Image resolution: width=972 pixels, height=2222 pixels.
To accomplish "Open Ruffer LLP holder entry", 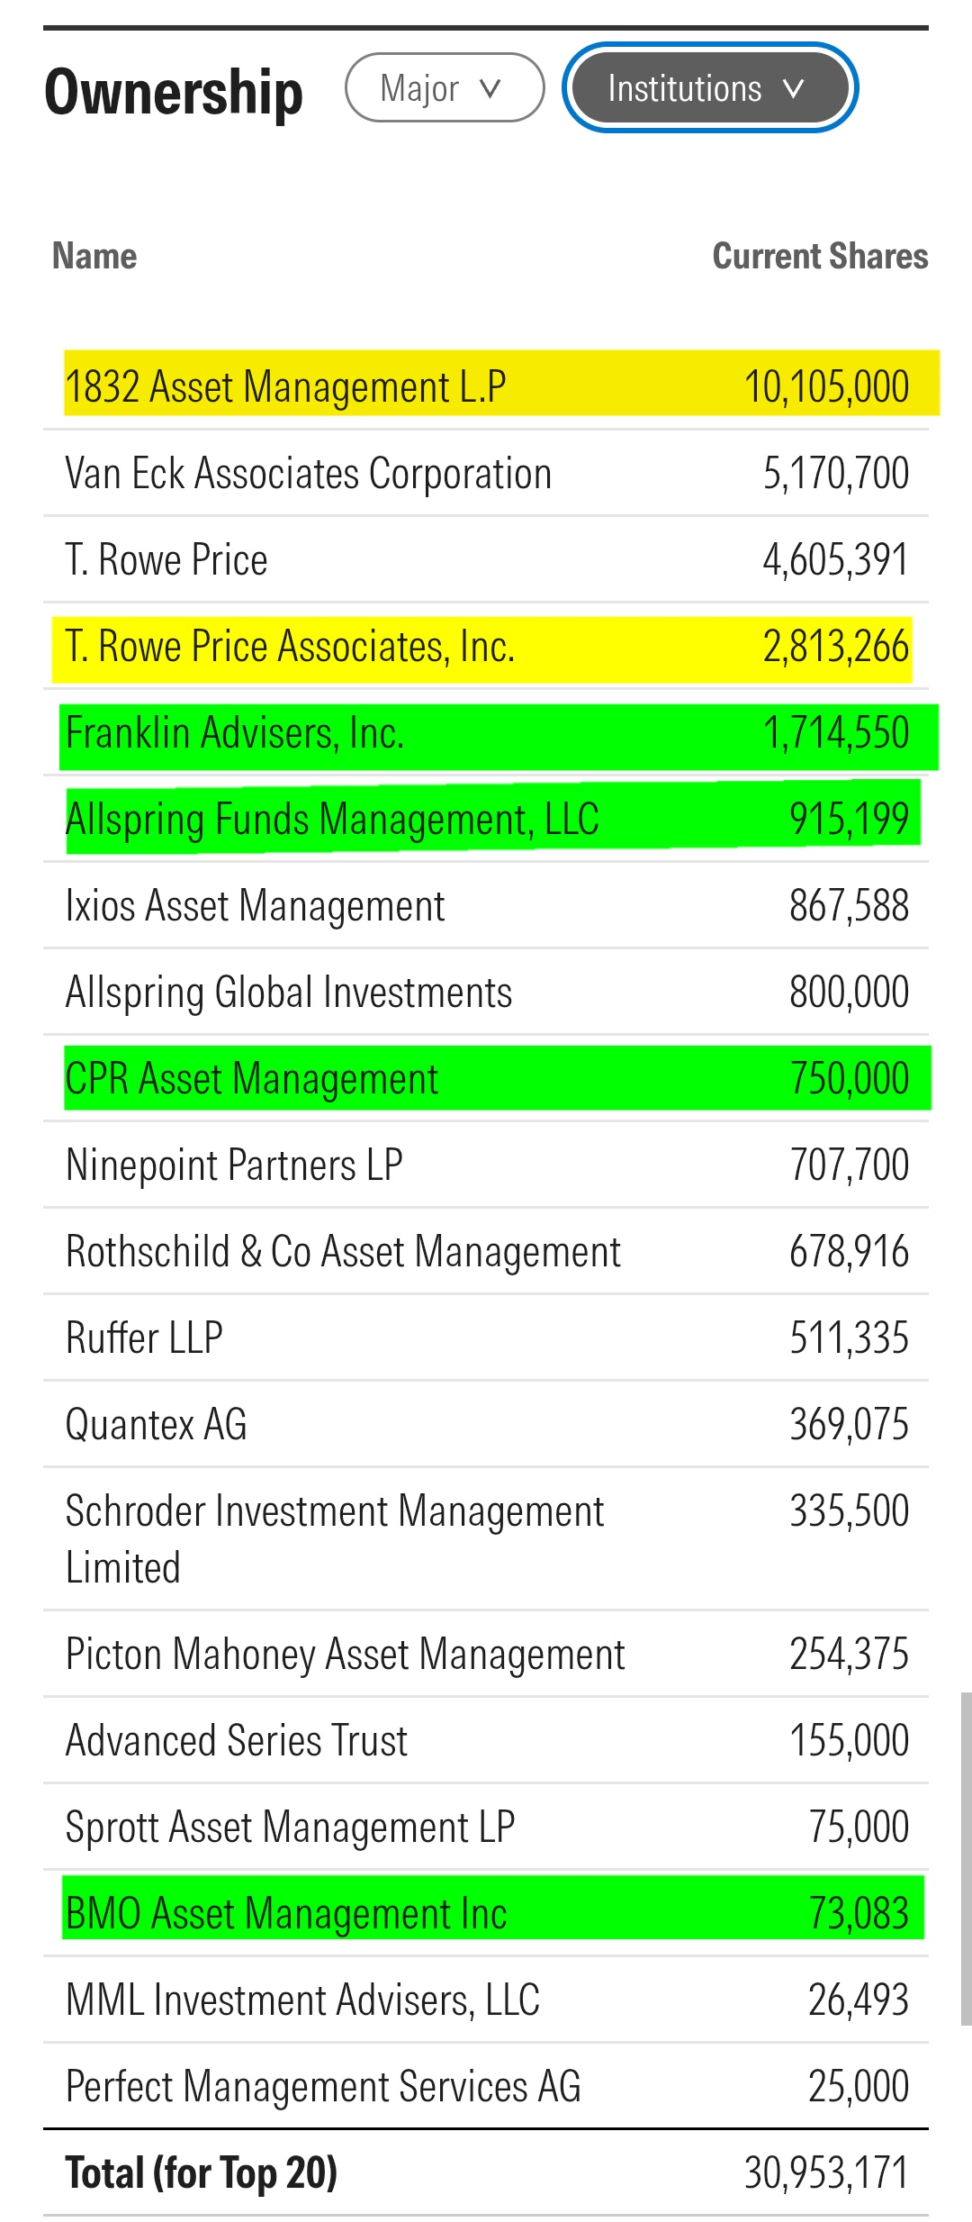I will (x=144, y=1338).
